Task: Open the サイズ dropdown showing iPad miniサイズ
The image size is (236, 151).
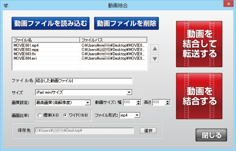Action: pos(129,92)
